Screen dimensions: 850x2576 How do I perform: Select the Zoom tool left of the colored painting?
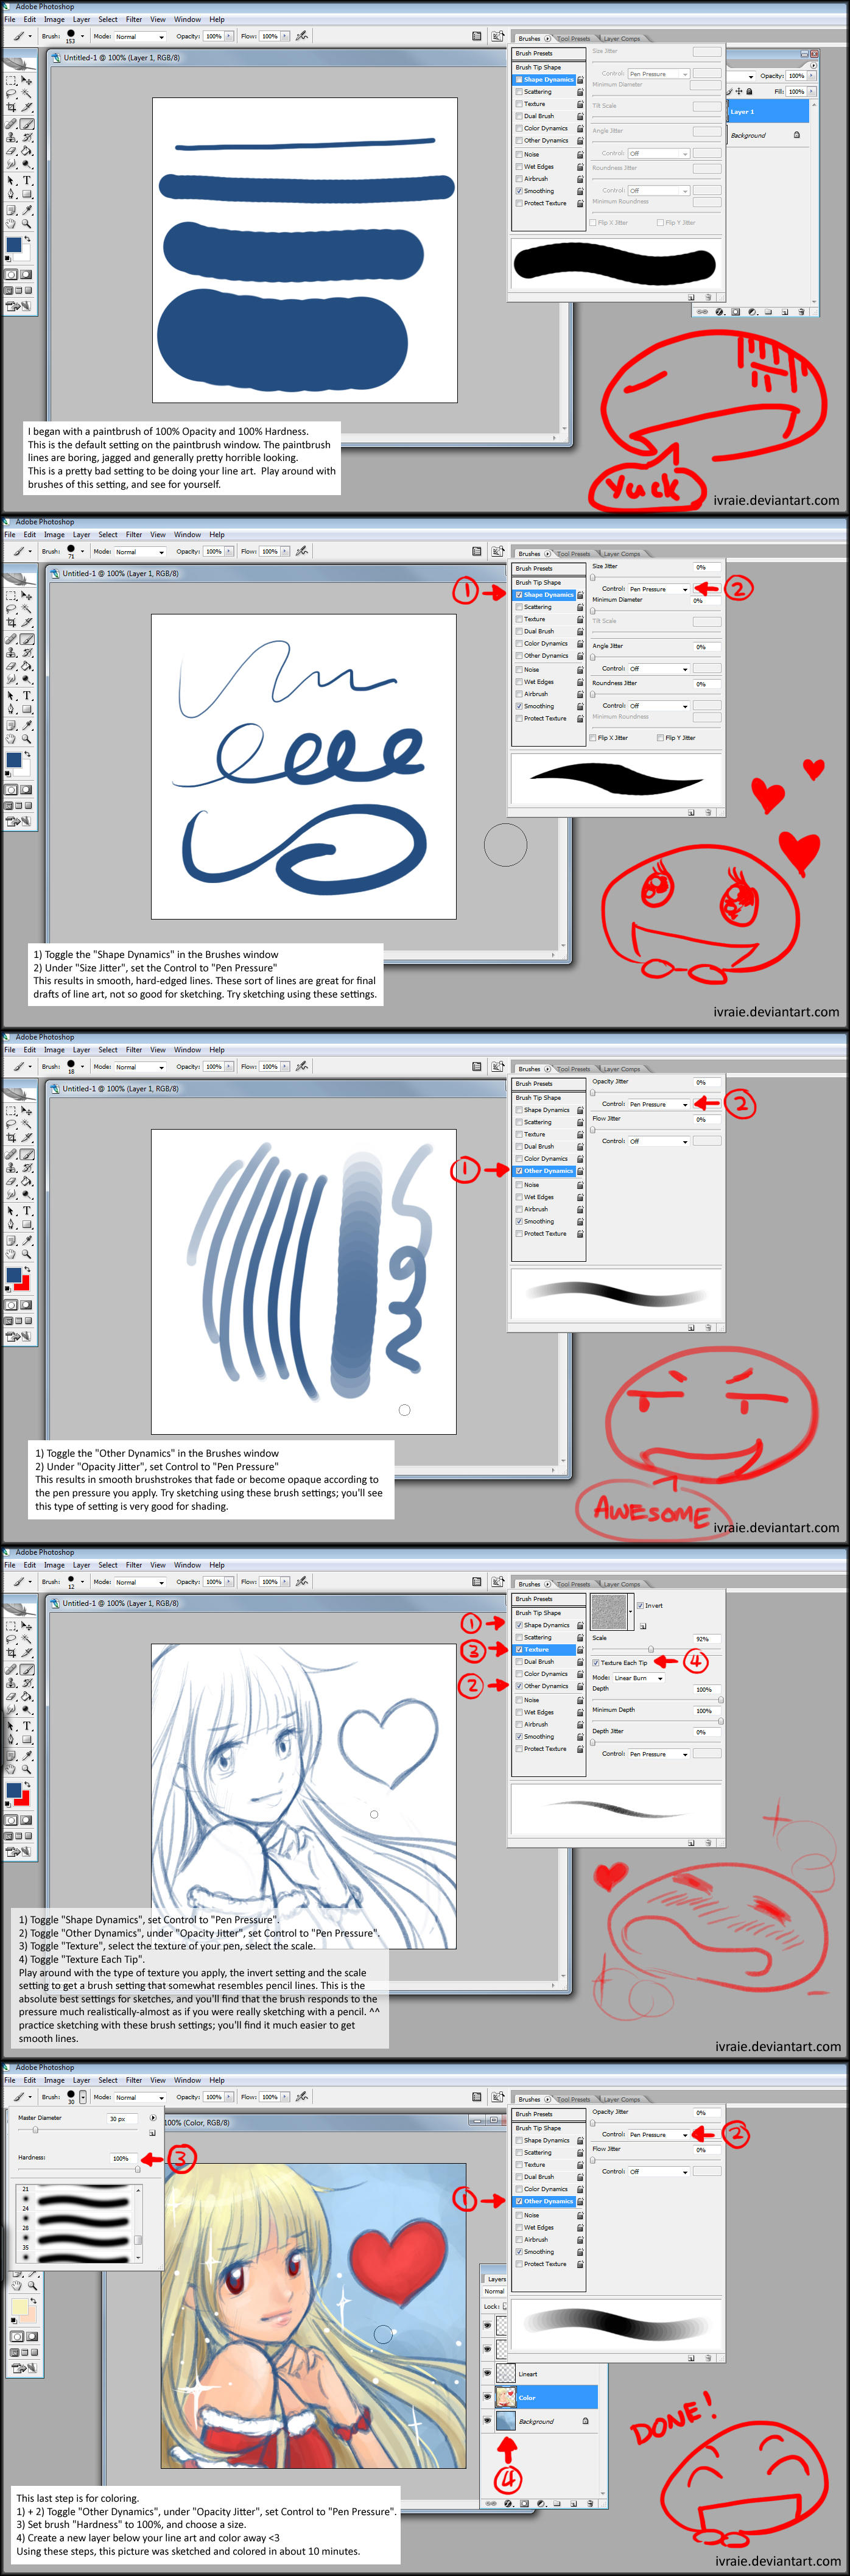click(33, 2285)
